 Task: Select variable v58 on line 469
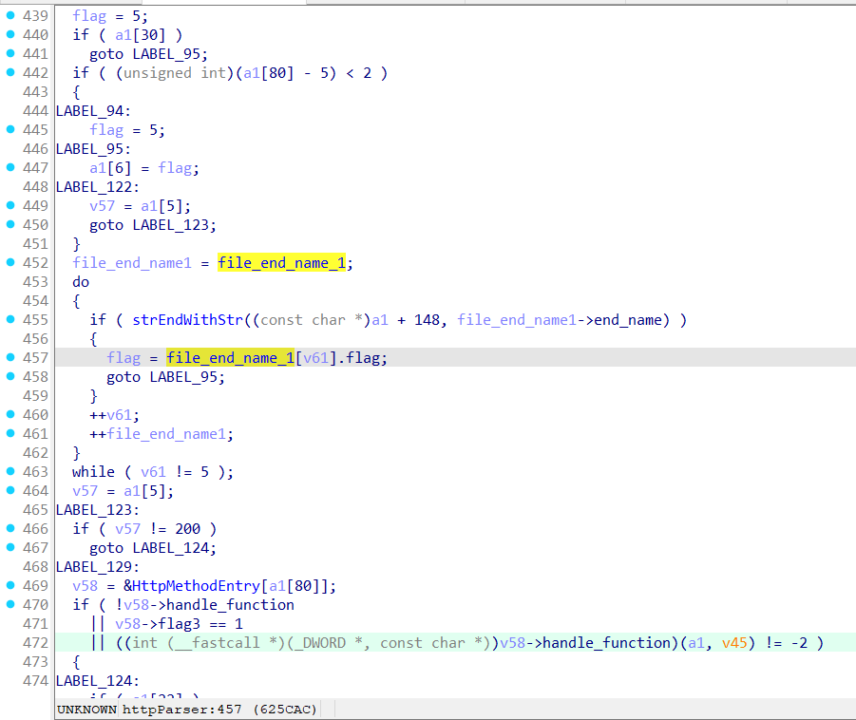(86, 586)
